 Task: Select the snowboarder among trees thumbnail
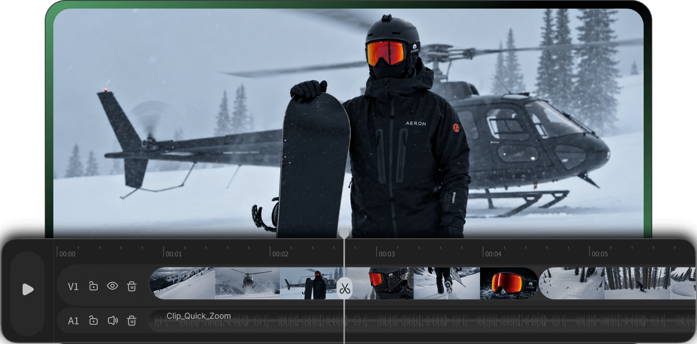pyautogui.click(x=638, y=283)
